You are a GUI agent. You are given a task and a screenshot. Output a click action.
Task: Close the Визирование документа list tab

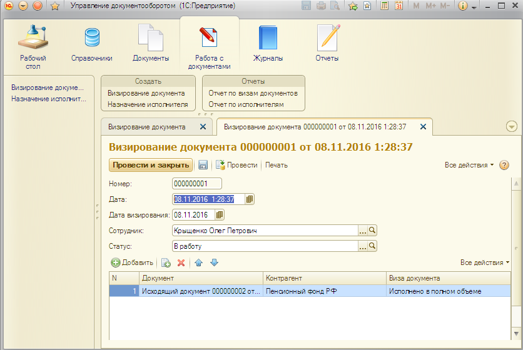click(x=203, y=127)
